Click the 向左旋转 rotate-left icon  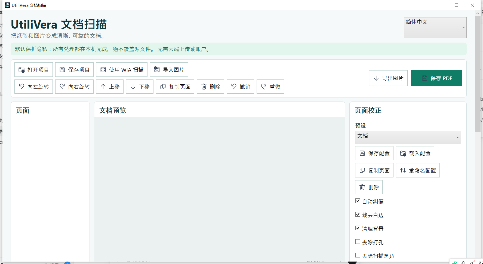21,87
